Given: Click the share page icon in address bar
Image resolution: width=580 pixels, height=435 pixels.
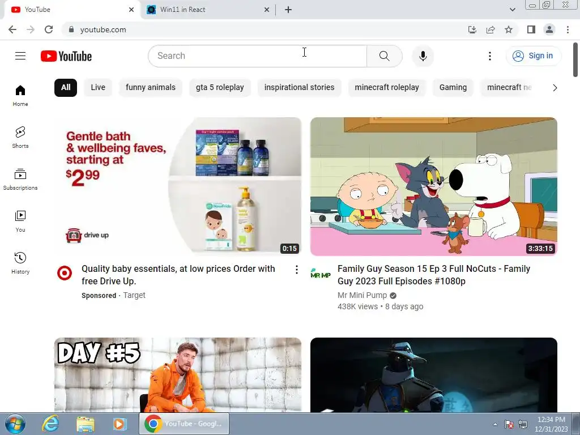Looking at the screenshot, I should coord(491,29).
